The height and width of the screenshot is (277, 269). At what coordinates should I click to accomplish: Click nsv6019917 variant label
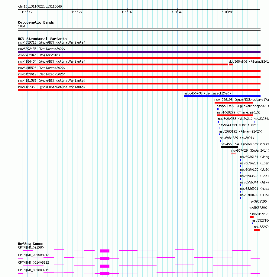(x=258, y=214)
